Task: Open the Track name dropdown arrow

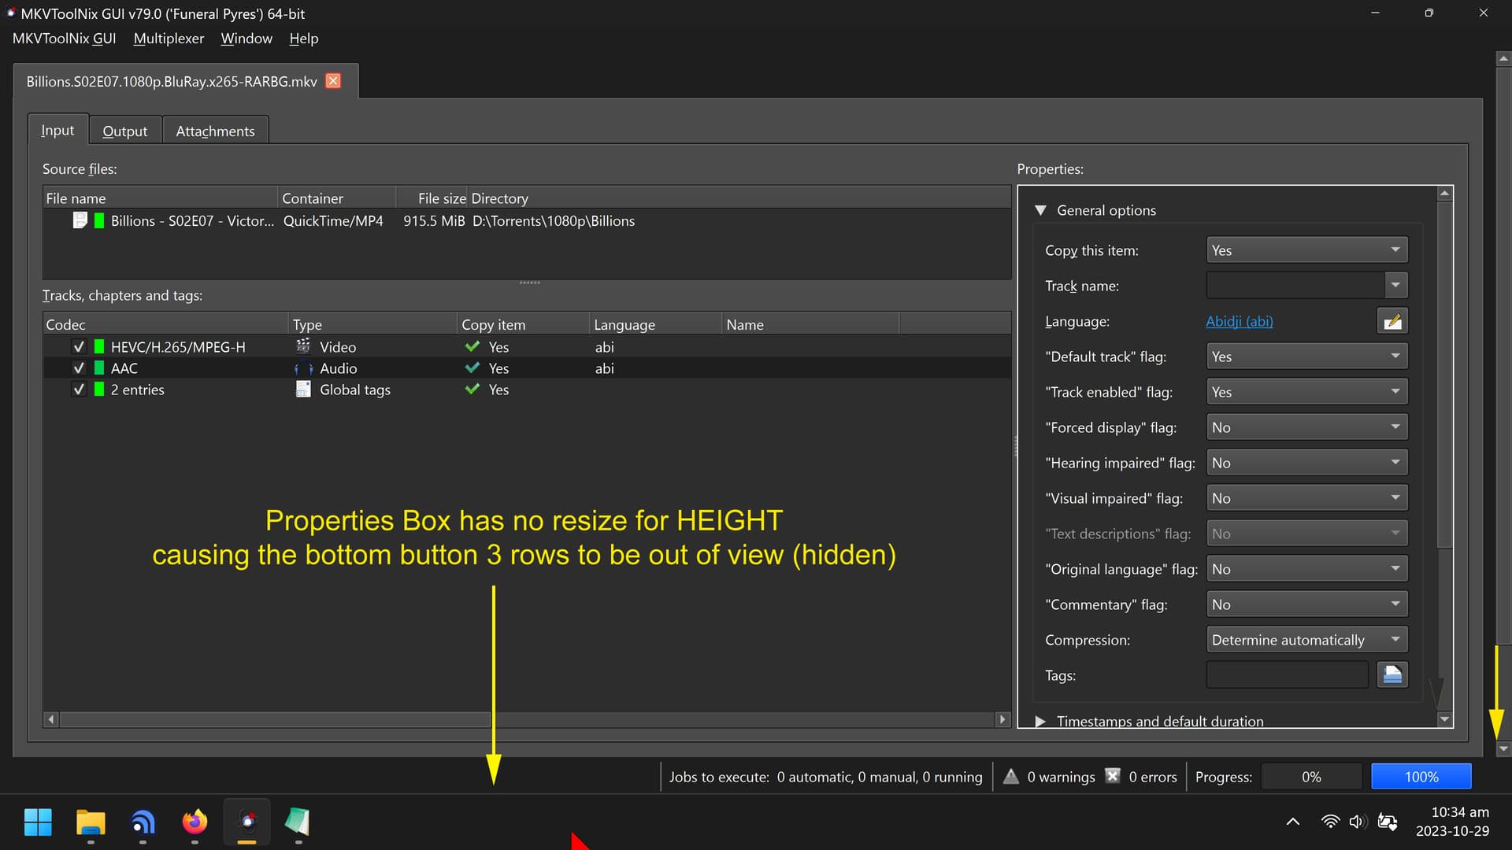Action: point(1395,286)
